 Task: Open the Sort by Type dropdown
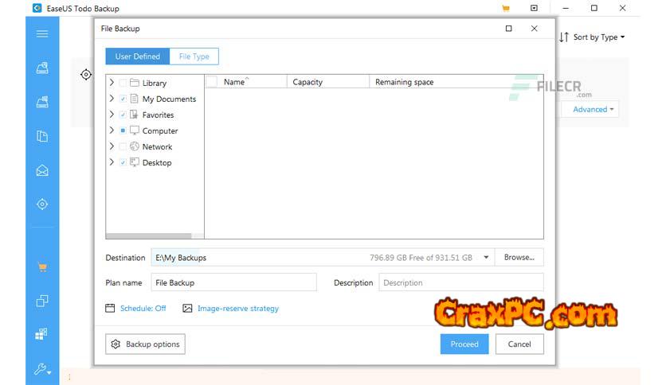pos(592,37)
